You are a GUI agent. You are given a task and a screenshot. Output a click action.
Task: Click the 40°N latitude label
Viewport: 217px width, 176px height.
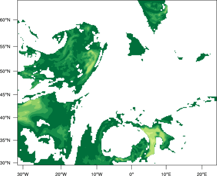(x=5, y=118)
